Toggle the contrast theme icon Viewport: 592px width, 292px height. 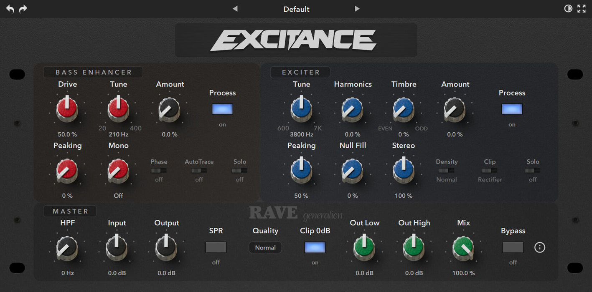(x=568, y=8)
